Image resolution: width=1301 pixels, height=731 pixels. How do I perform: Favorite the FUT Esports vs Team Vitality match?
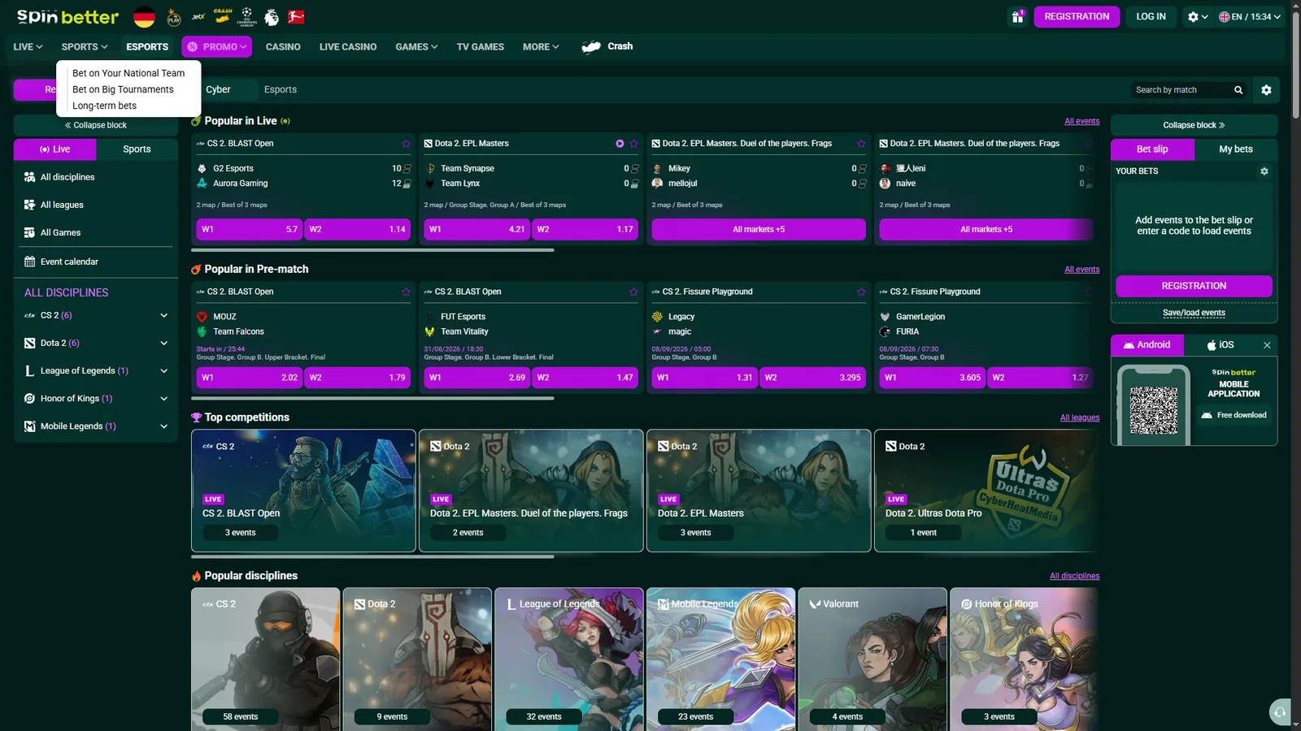click(633, 292)
